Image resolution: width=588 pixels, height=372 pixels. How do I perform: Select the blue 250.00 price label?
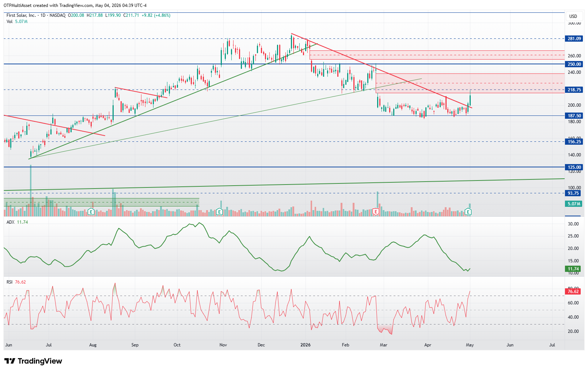(x=574, y=64)
